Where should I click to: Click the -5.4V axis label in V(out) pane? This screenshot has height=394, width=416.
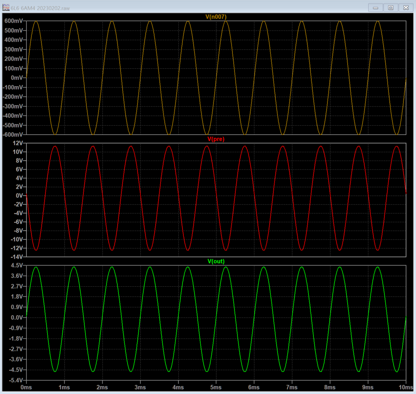click(16, 380)
